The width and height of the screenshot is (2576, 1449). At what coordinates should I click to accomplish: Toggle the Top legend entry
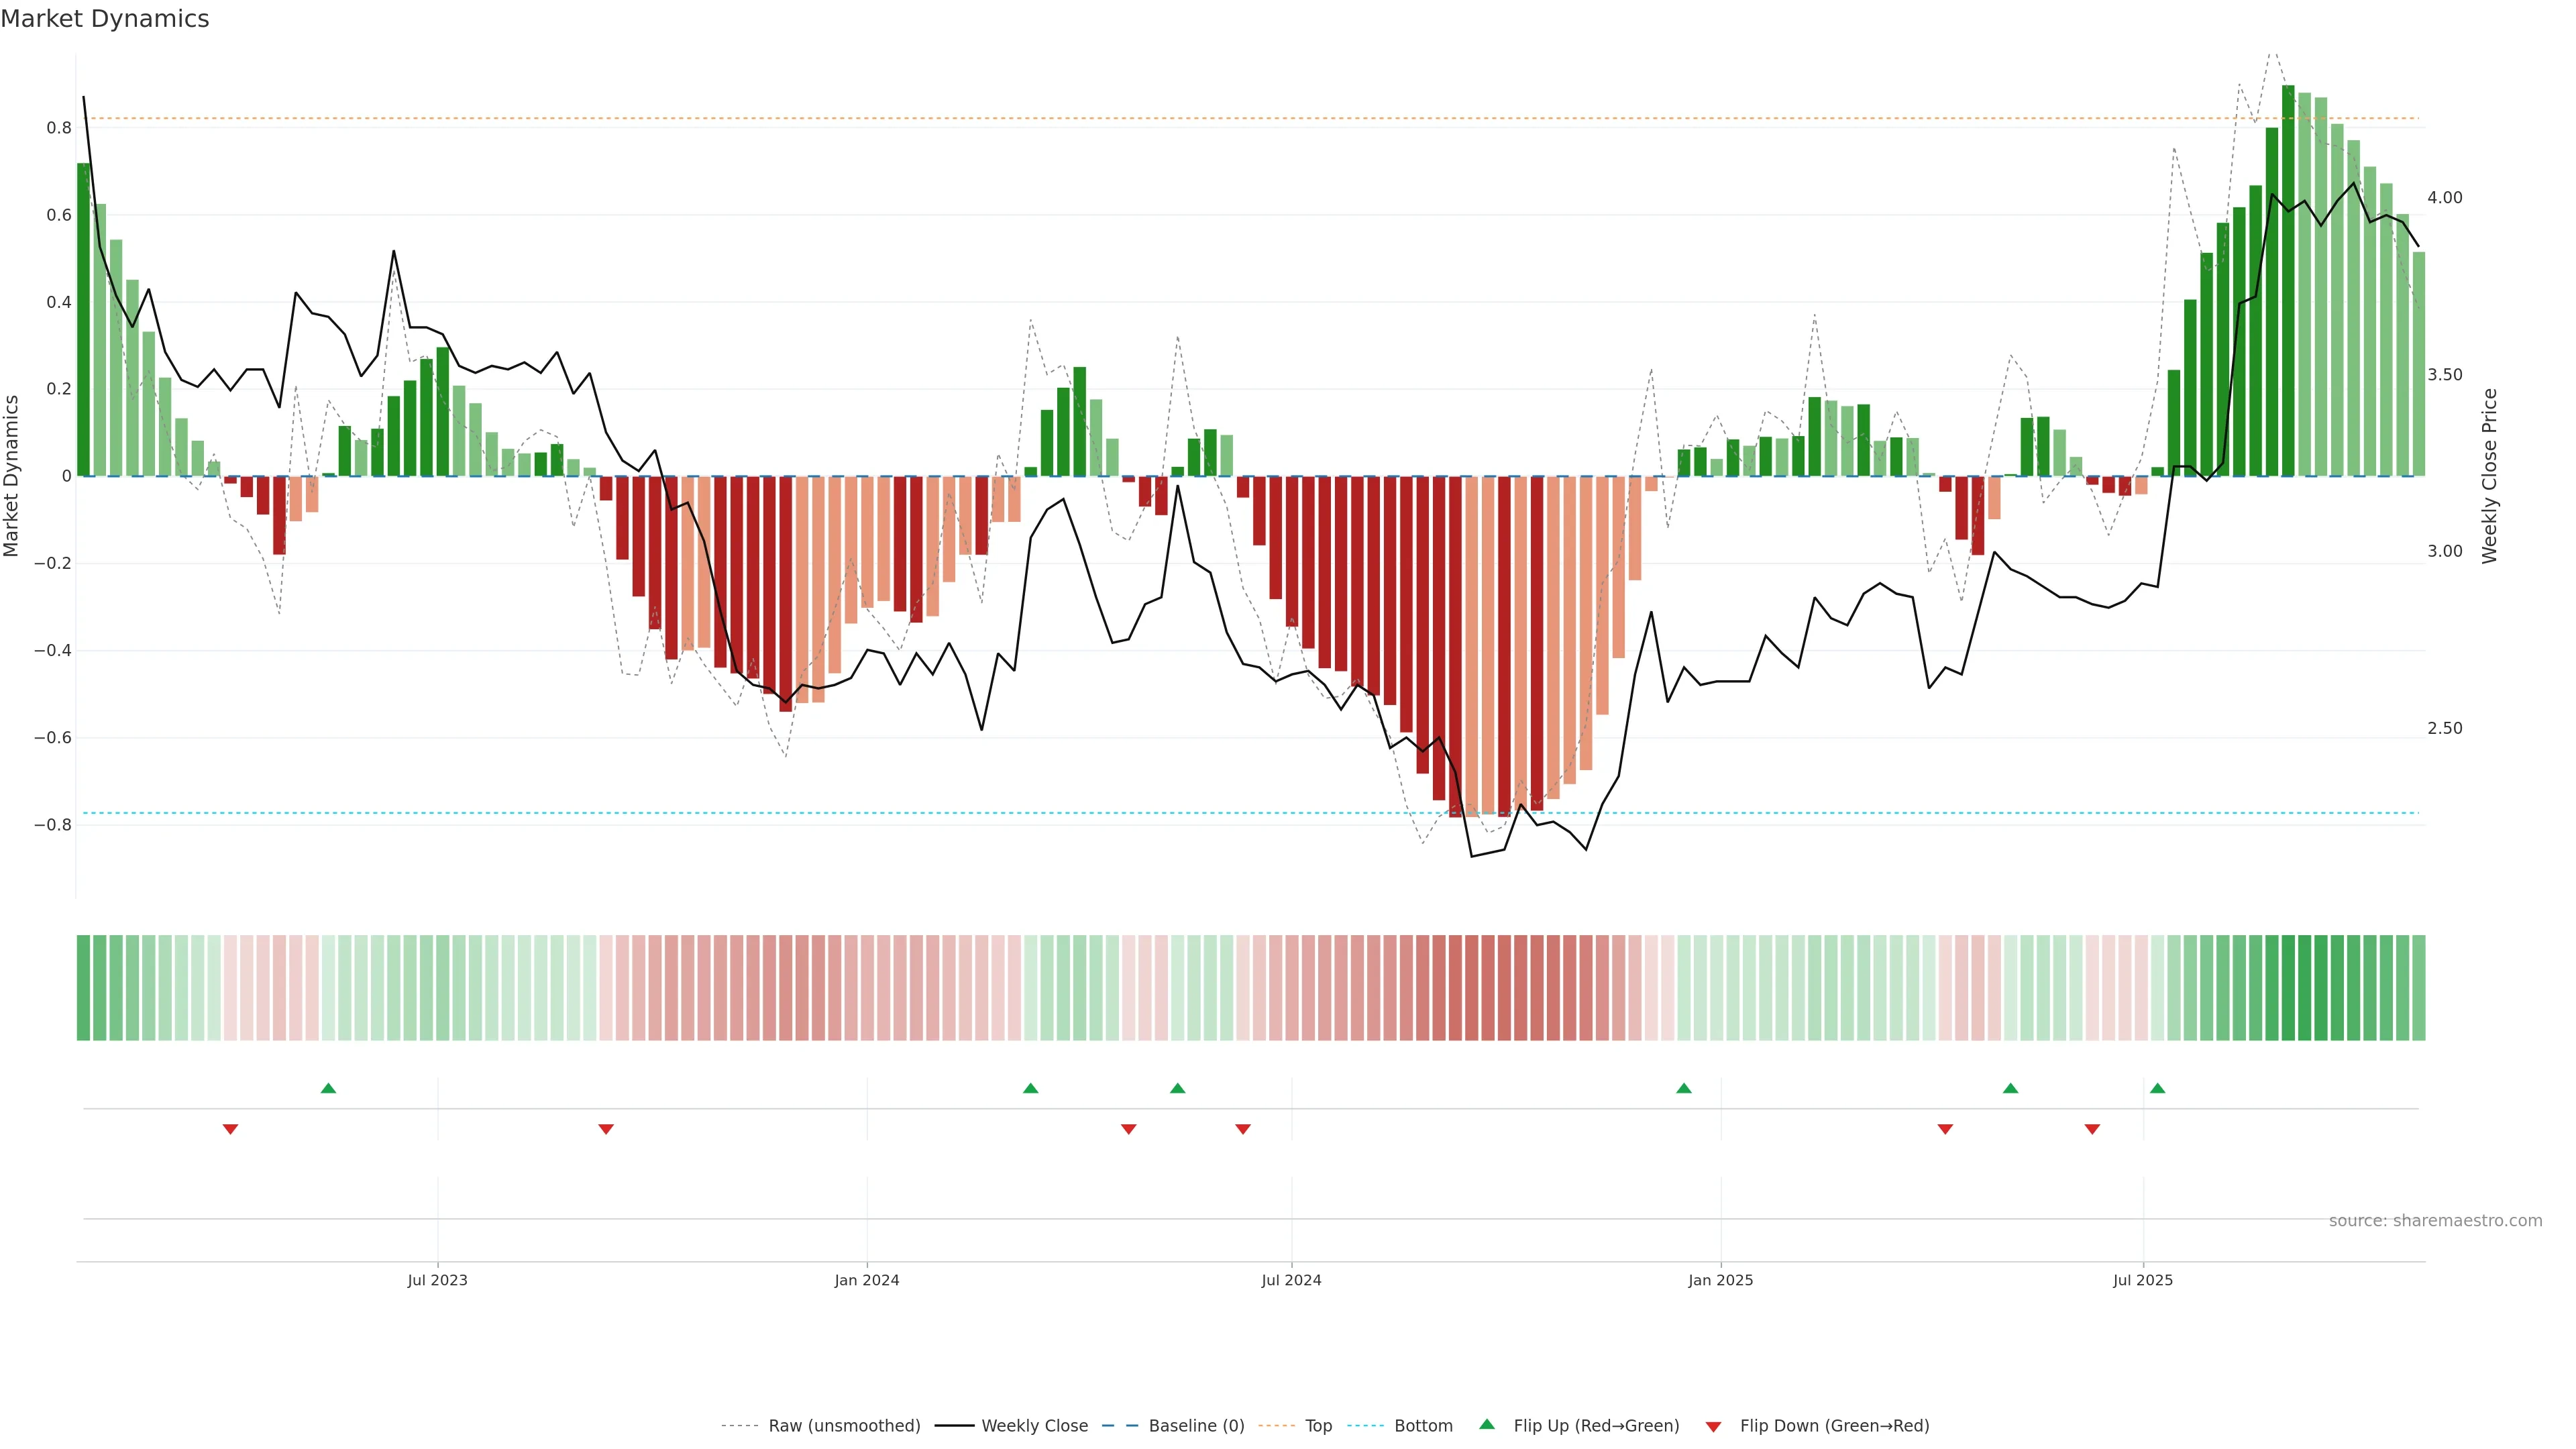point(1318,1426)
